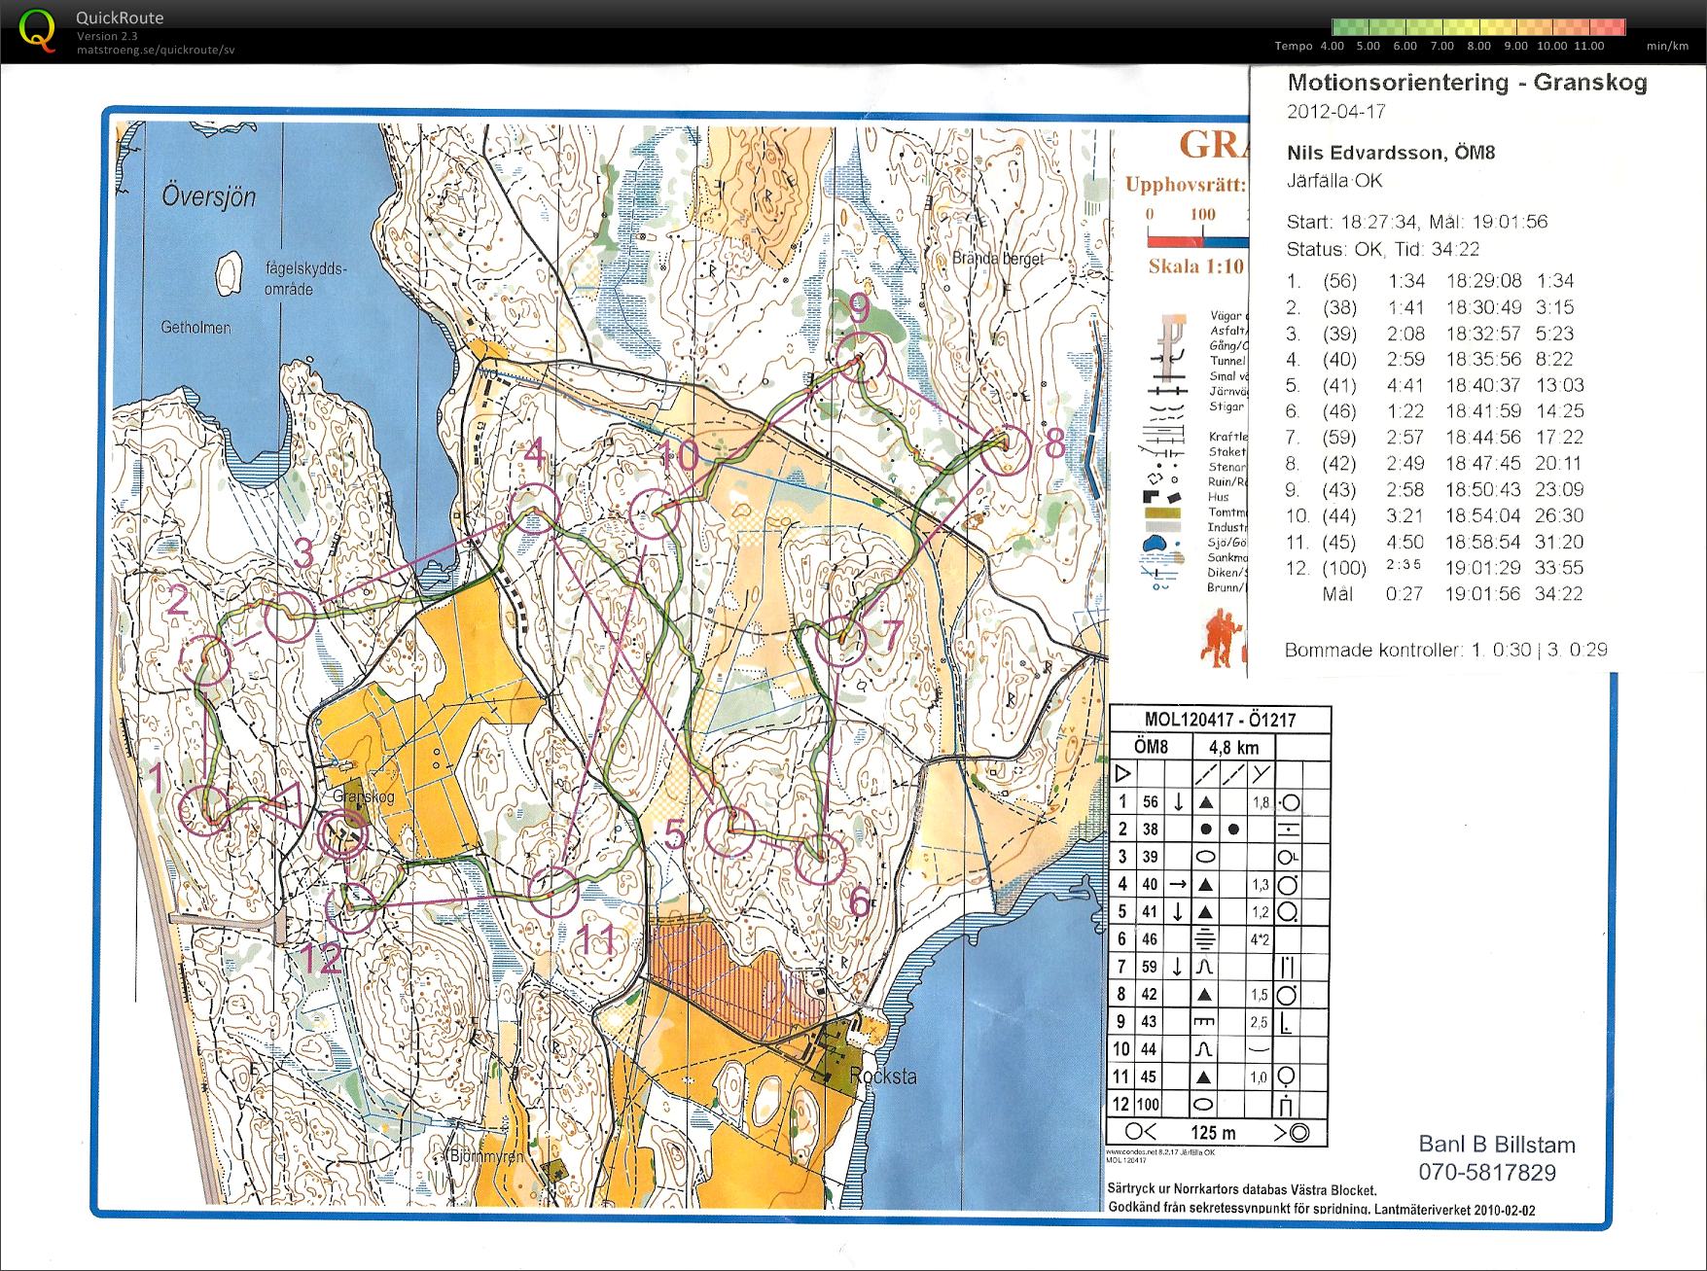Select split row 11 for control 45
1707x1271 pixels.
click(x=1434, y=543)
